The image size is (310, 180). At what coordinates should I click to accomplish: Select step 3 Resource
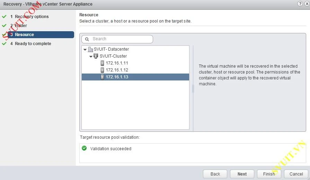point(41,34)
